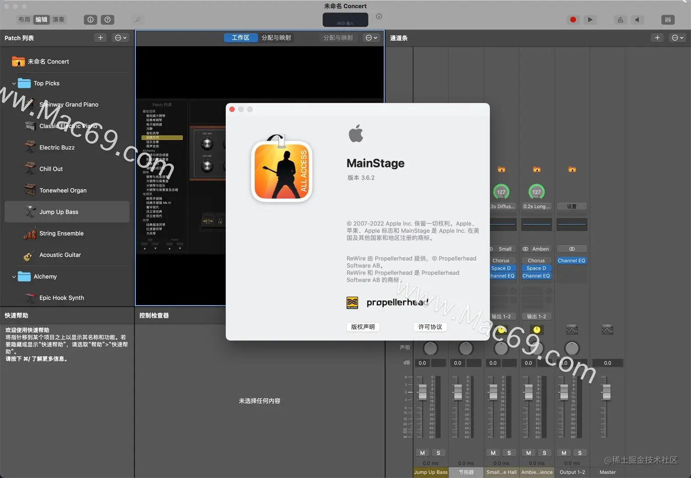Switch to 布局 layout mode
This screenshot has width=691, height=478.
pyautogui.click(x=24, y=20)
